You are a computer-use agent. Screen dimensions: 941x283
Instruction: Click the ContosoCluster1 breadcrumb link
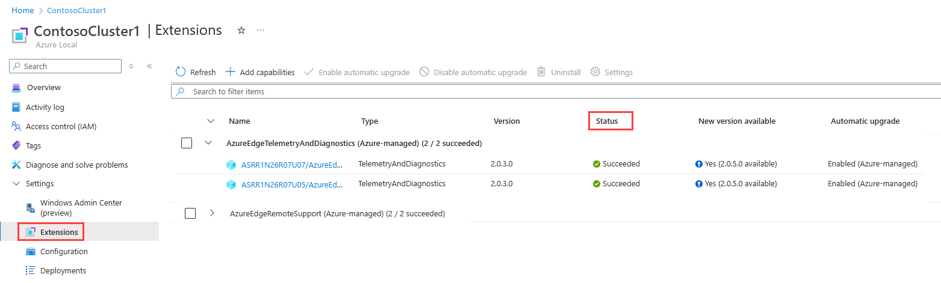point(76,11)
